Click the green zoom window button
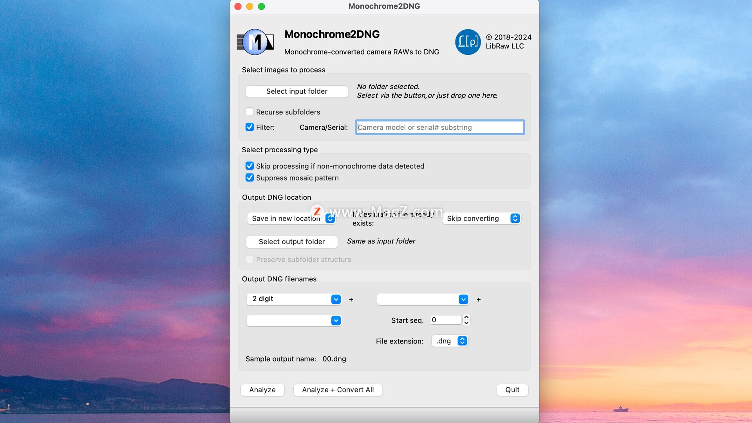This screenshot has height=423, width=752. [261, 6]
